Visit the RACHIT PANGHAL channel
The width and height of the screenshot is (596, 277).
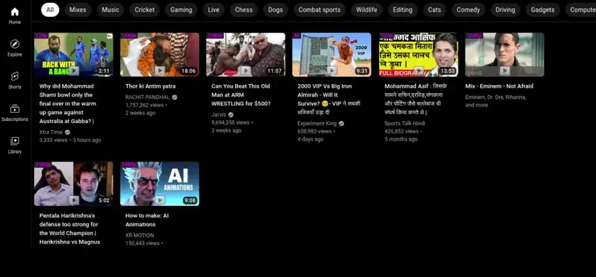pos(147,97)
